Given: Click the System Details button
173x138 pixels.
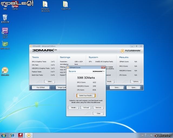Looking at the screenshot, I should click(x=110, y=82).
